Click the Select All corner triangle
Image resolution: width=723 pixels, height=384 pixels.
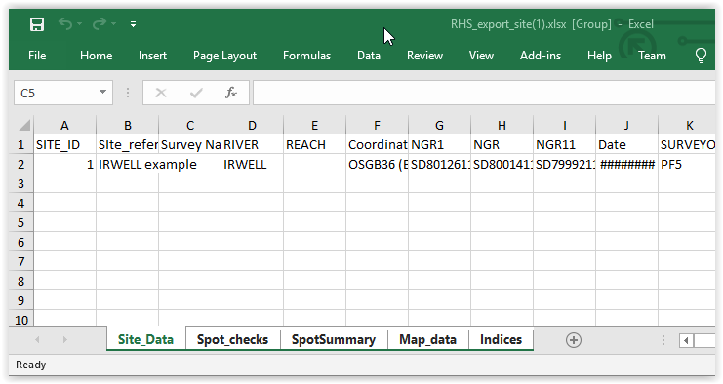pyautogui.click(x=21, y=125)
